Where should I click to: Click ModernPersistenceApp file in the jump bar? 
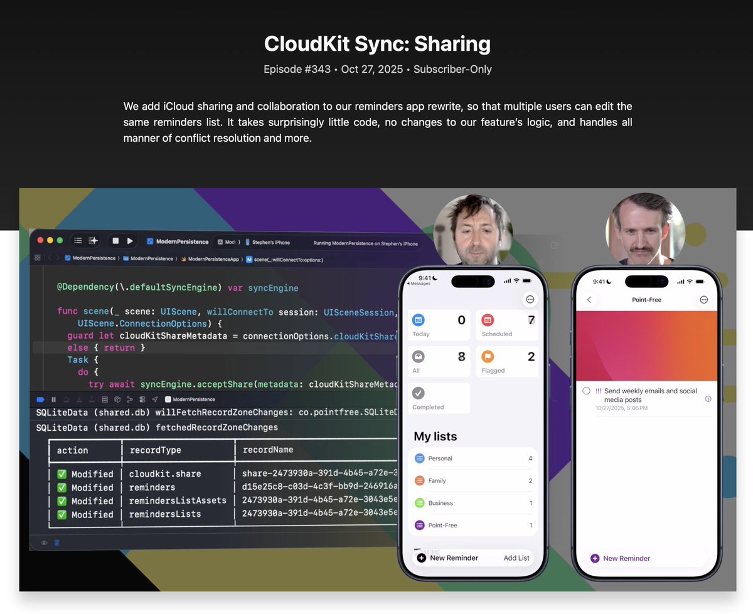[210, 258]
